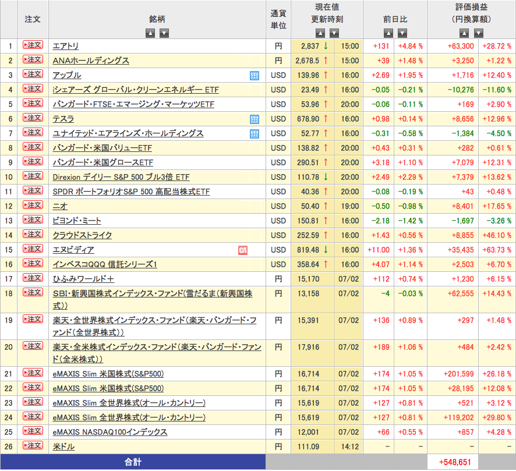Open アップル stock link
The height and width of the screenshot is (471, 516).
click(67, 75)
